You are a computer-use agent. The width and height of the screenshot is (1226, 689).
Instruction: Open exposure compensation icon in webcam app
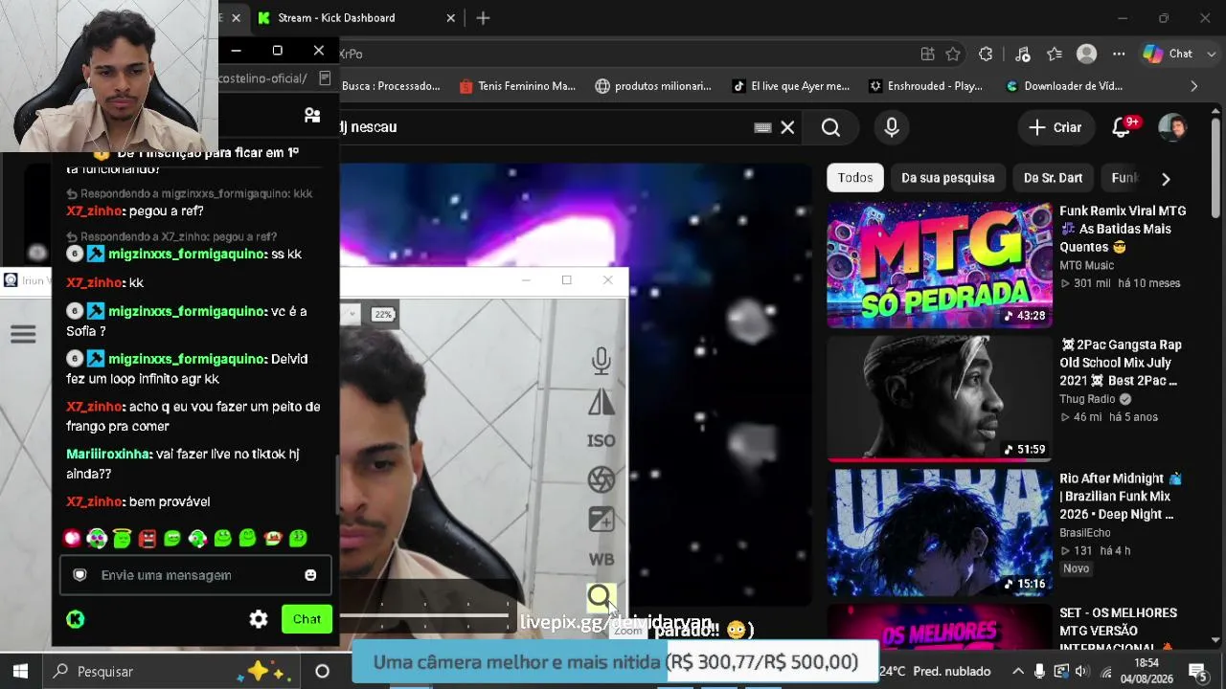pyautogui.click(x=602, y=520)
